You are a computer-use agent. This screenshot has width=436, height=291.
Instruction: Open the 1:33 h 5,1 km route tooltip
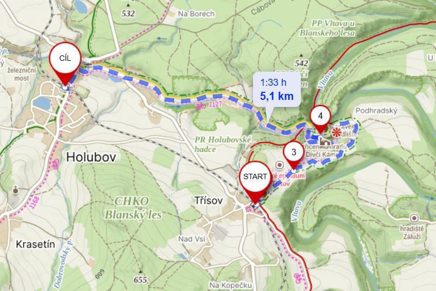277,90
